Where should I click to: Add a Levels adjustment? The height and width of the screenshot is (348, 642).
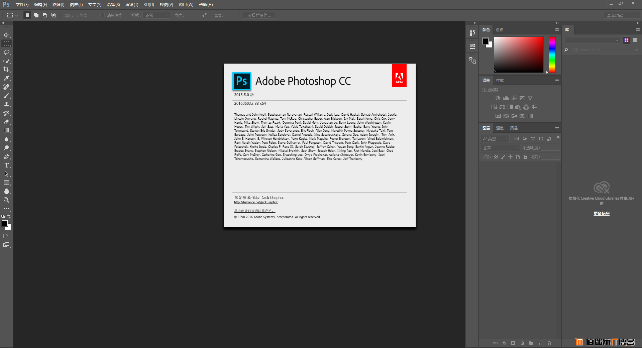506,98
